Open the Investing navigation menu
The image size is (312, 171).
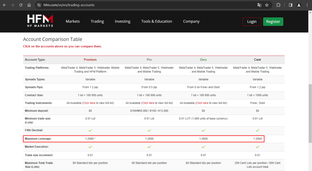(x=122, y=21)
